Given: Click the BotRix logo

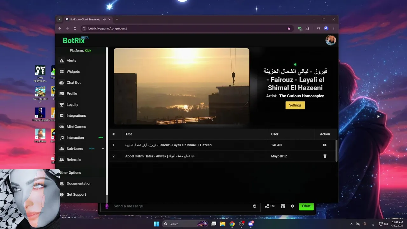Looking at the screenshot, I should coord(76,40).
